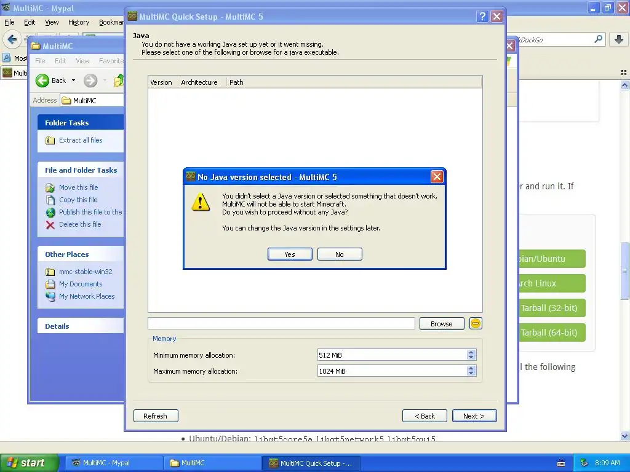Open My Documents in Other Places
Screen dimensions: 630x472
point(81,284)
